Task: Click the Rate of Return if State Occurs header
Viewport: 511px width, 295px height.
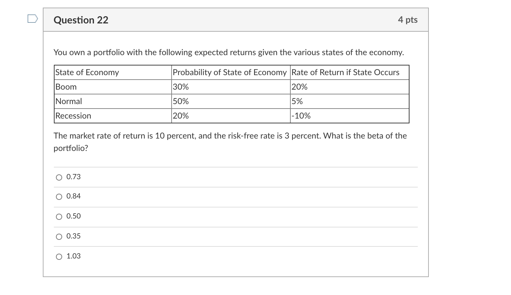Action: pos(345,72)
